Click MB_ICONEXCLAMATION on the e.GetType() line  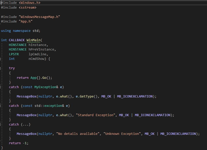coord(135,96)
